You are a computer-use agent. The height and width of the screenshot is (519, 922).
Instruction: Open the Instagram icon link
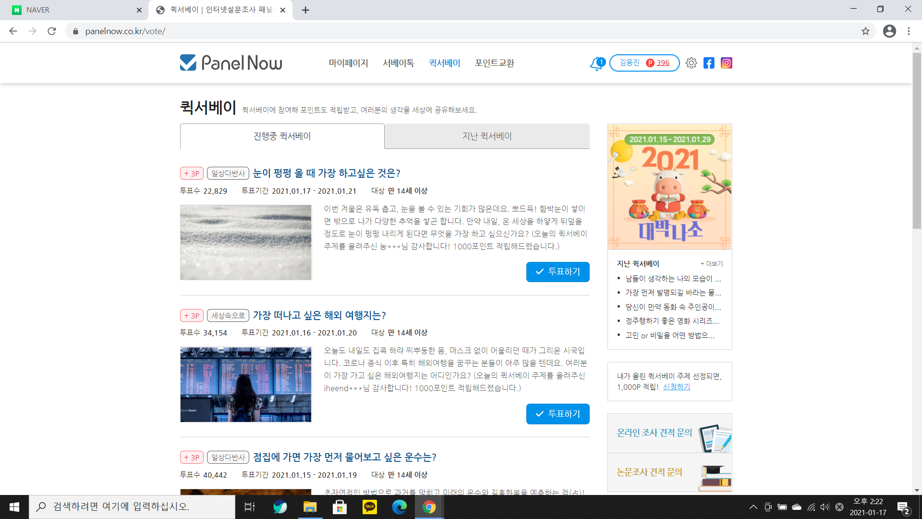pyautogui.click(x=726, y=63)
